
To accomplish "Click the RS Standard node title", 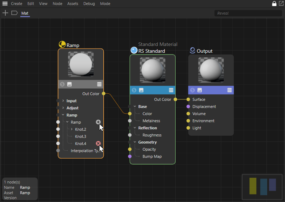I will 152,51.
